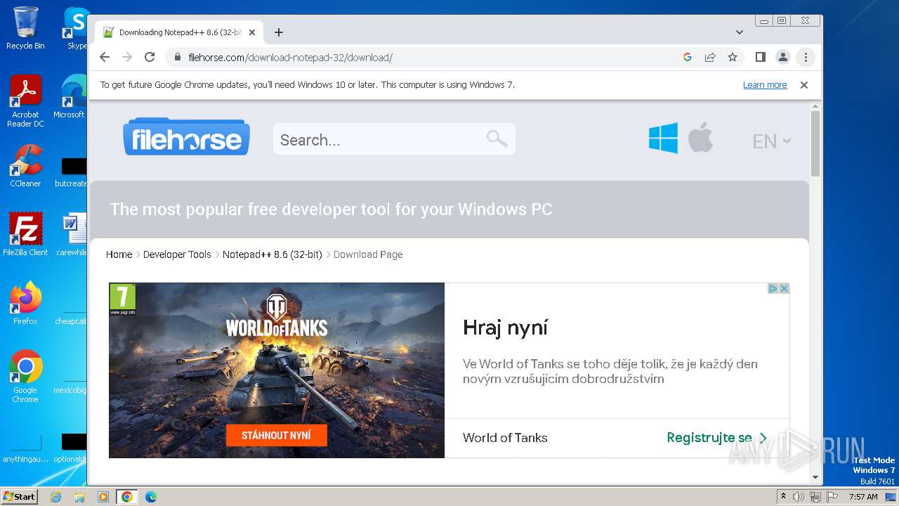This screenshot has height=506, width=899.
Task: Open Acrobat Reader DC desktop icon
Action: (25, 101)
